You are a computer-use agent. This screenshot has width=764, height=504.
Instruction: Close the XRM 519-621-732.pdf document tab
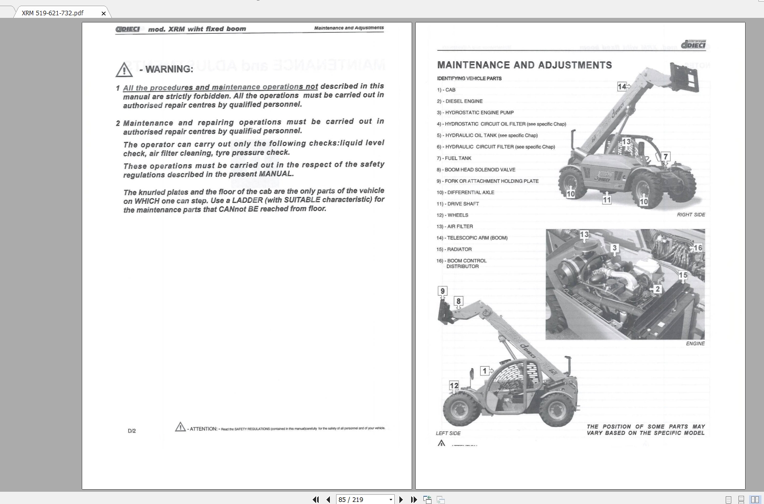coord(104,14)
